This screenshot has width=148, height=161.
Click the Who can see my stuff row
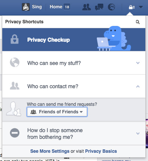tap(74, 63)
